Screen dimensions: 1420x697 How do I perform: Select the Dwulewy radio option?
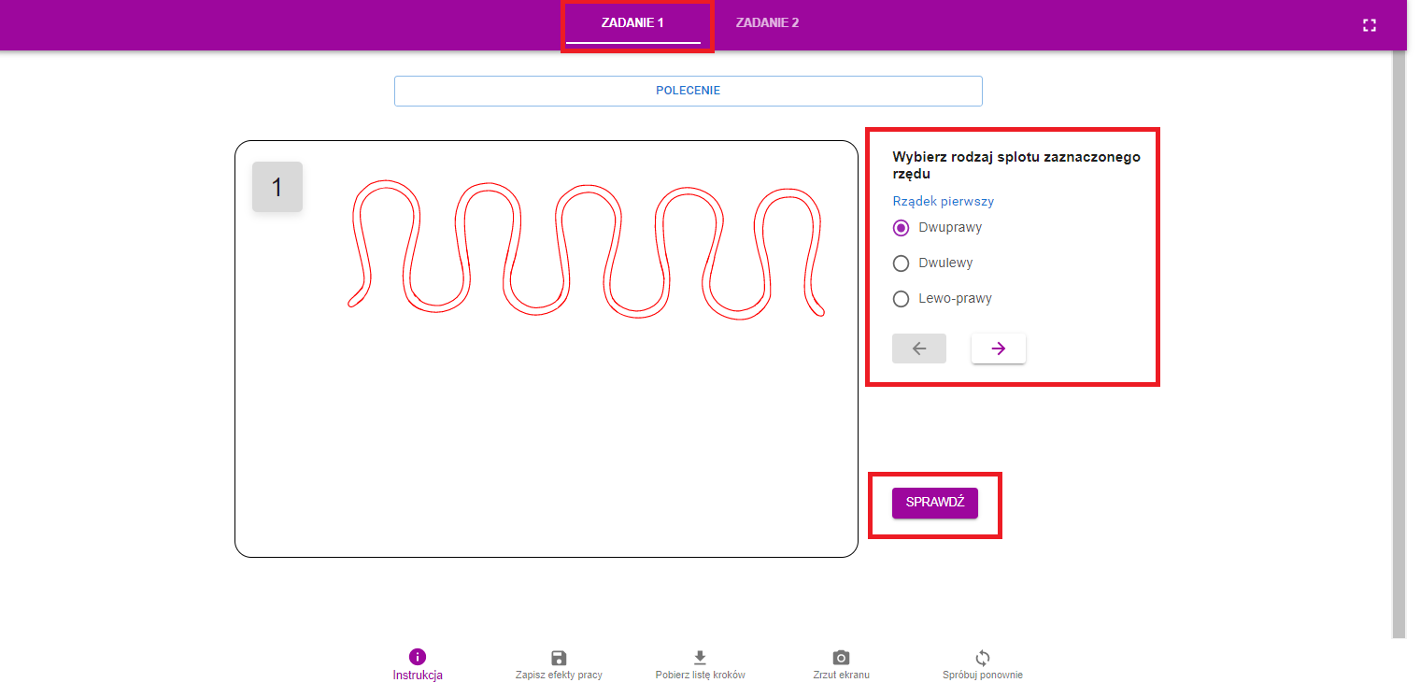pos(902,263)
